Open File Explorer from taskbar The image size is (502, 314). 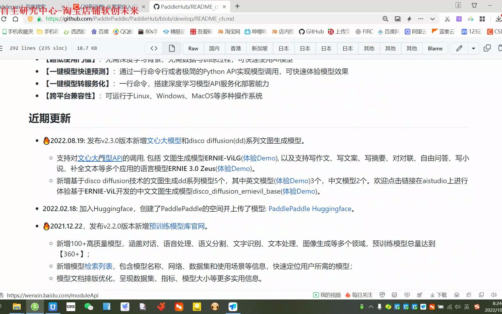point(17,307)
